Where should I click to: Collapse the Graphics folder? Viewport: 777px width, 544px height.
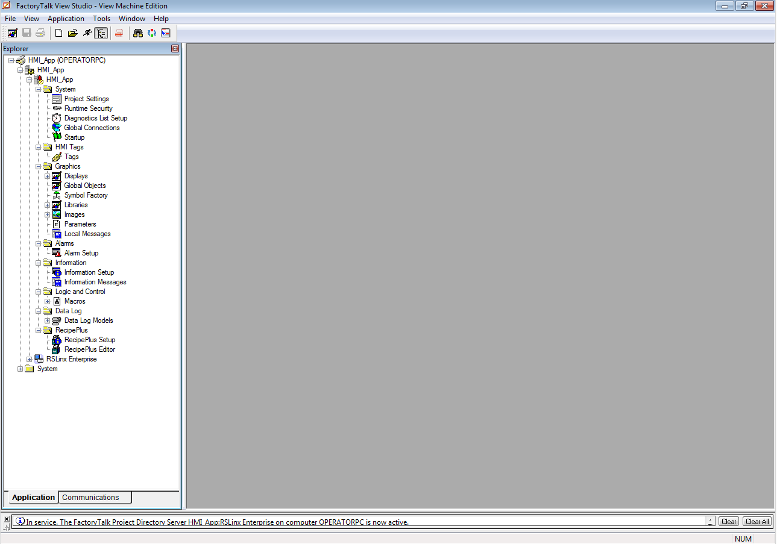coord(39,166)
